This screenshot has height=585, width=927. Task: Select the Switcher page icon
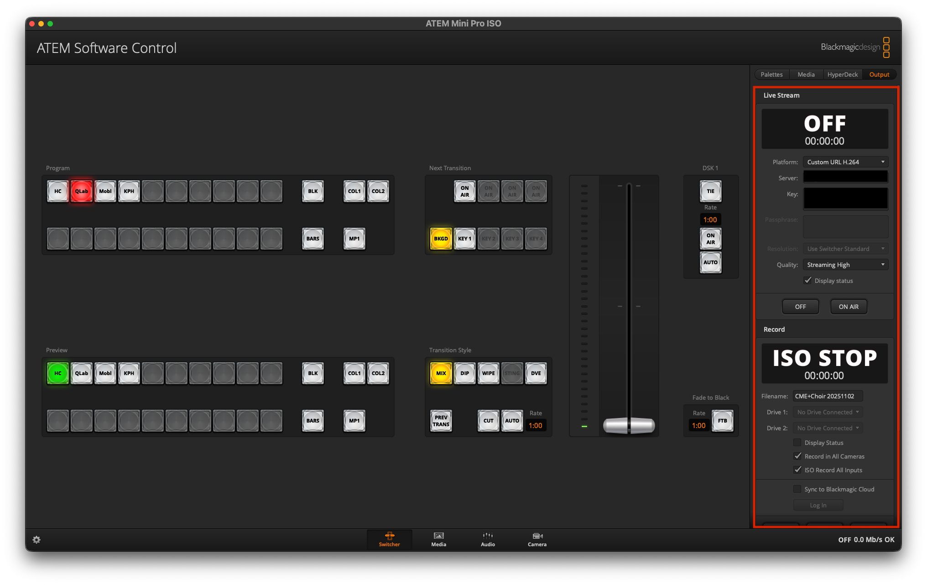(x=389, y=539)
